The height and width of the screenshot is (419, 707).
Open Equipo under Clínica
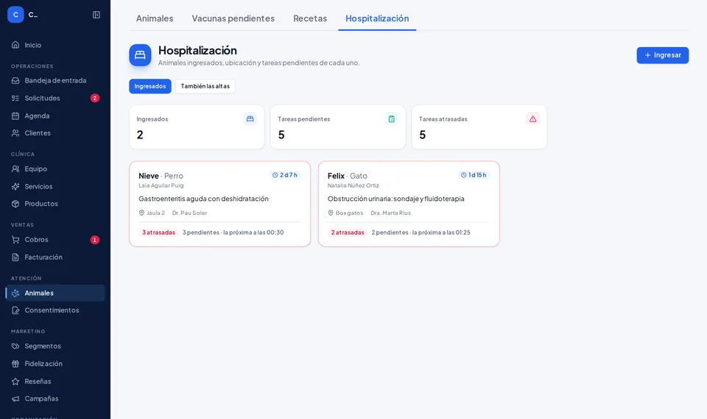(x=55, y=169)
